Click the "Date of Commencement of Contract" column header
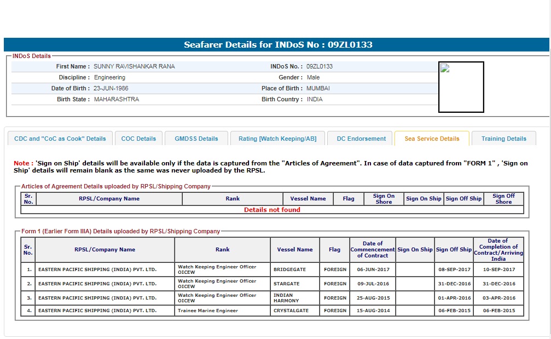Image resolution: width=551 pixels, height=339 pixels. click(372, 249)
